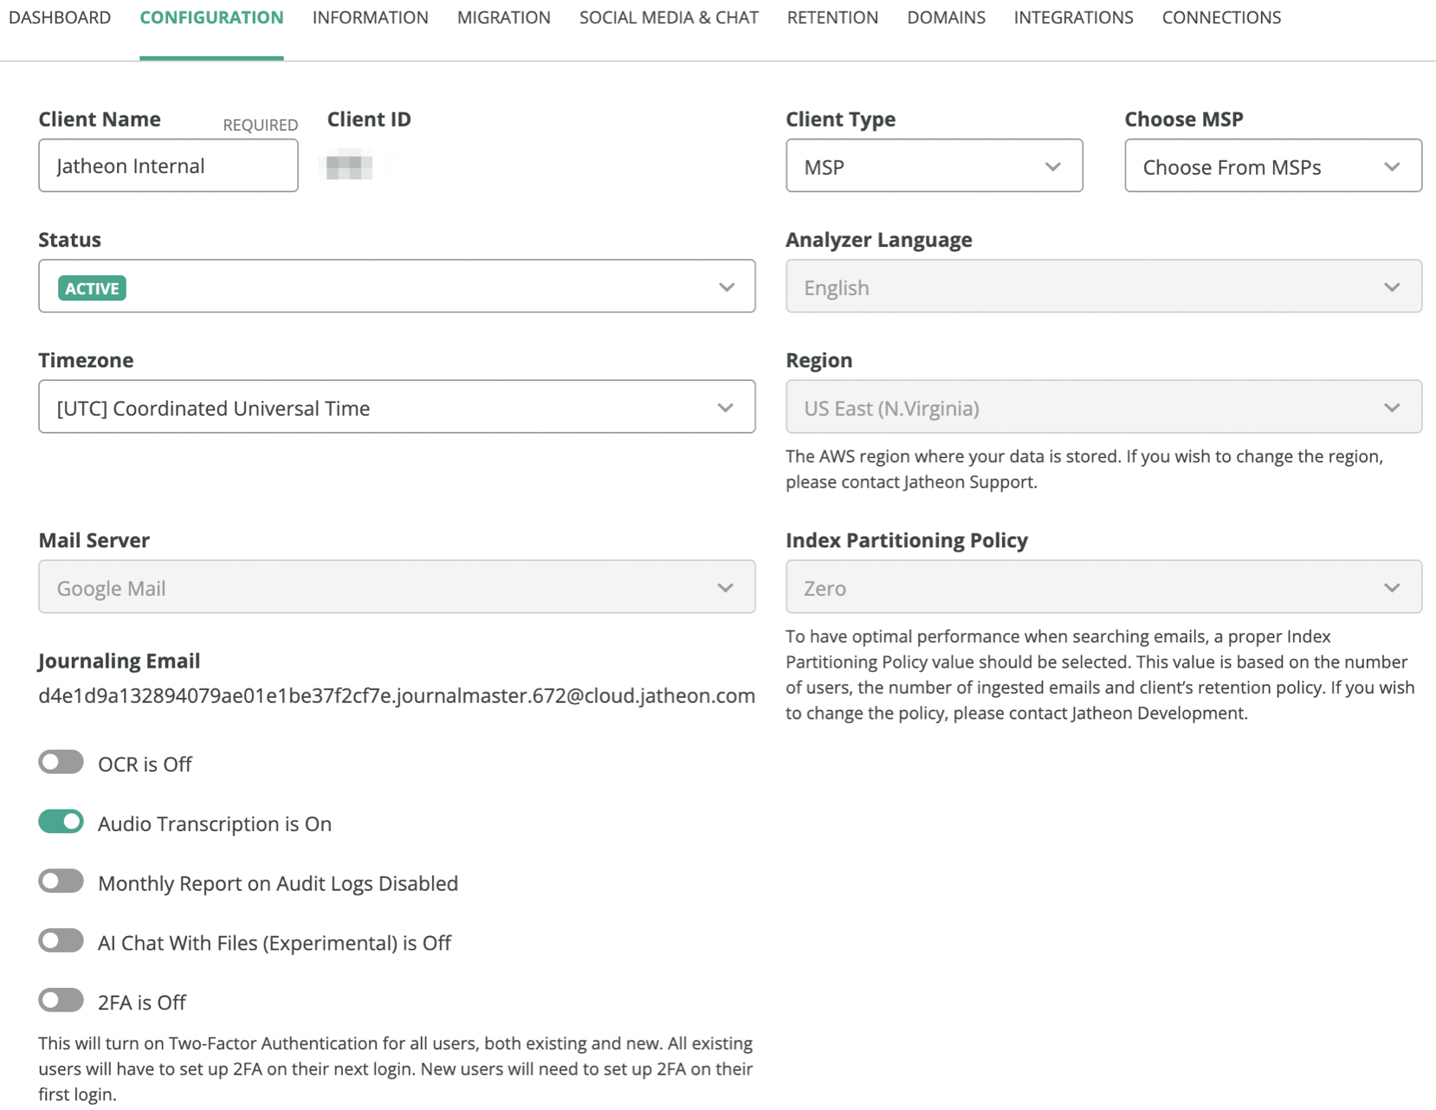1436x1110 pixels.
Task: Open the Client Type MSP dropdown
Action: [934, 165]
